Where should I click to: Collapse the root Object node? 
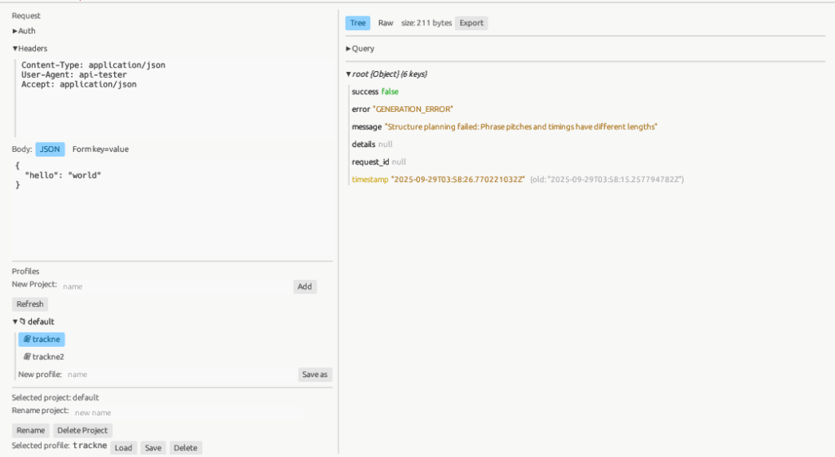point(349,74)
